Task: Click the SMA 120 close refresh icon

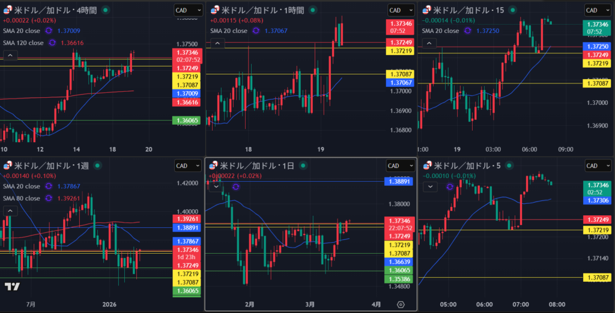Action: (52, 43)
